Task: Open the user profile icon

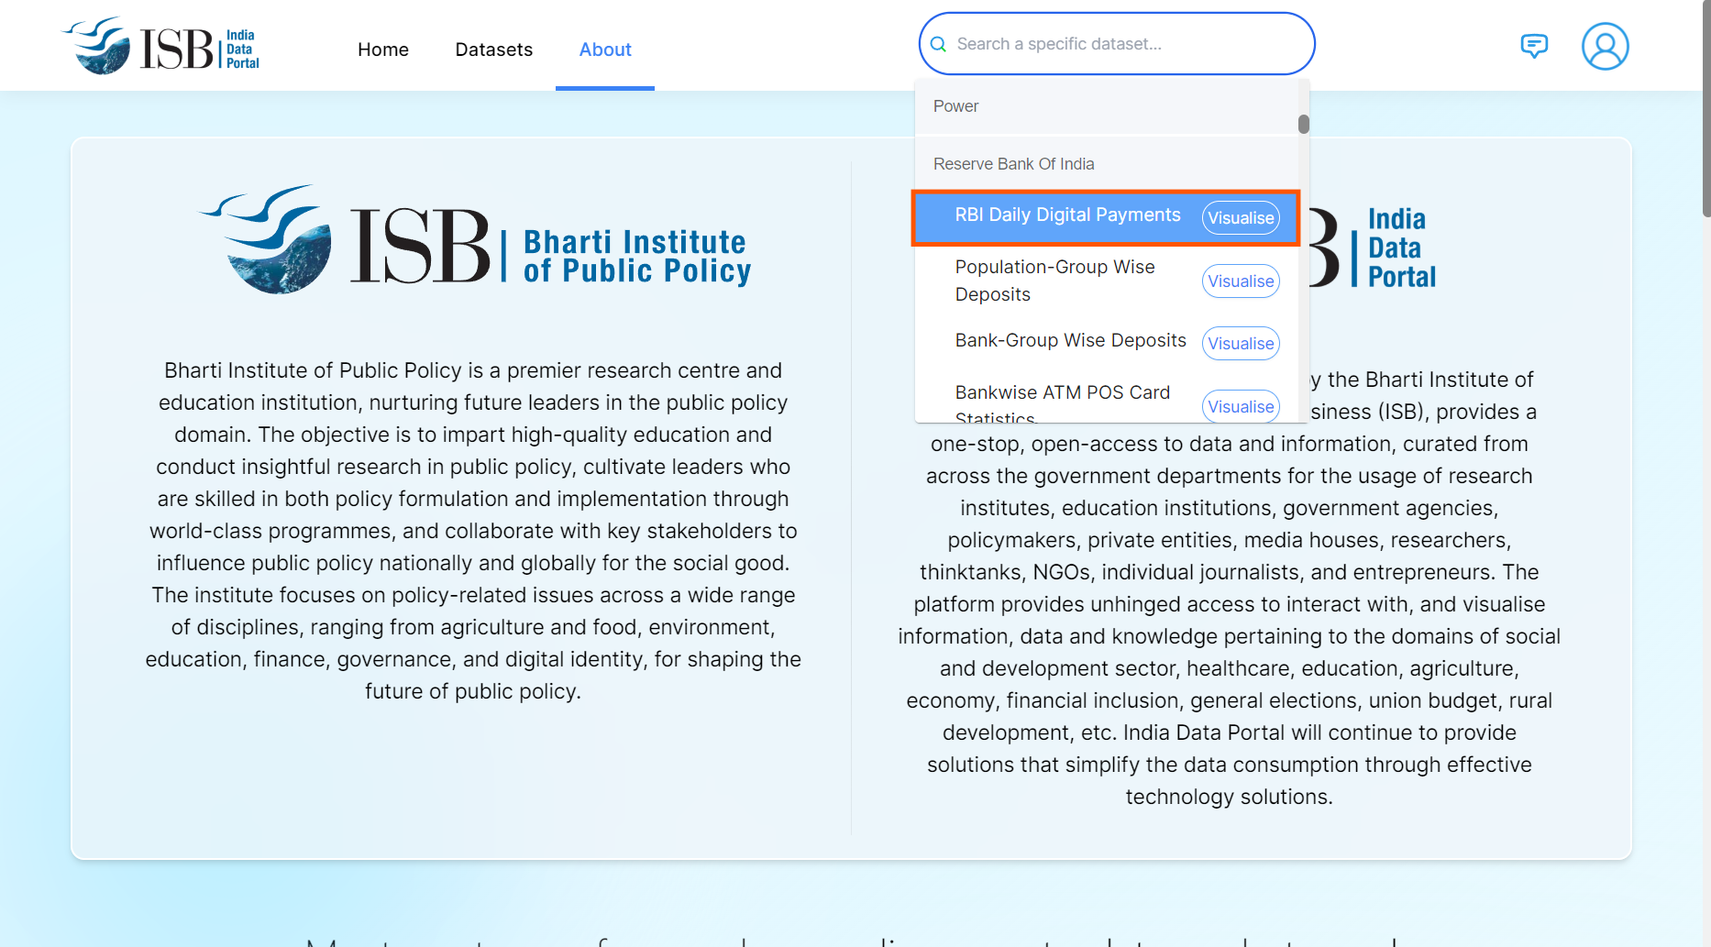Action: coord(1605,47)
